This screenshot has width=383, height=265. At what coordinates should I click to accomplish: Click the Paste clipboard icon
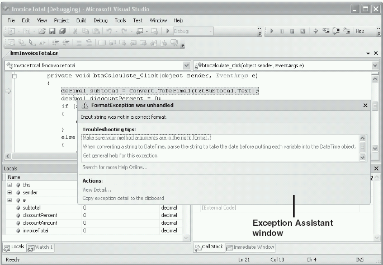click(96, 31)
